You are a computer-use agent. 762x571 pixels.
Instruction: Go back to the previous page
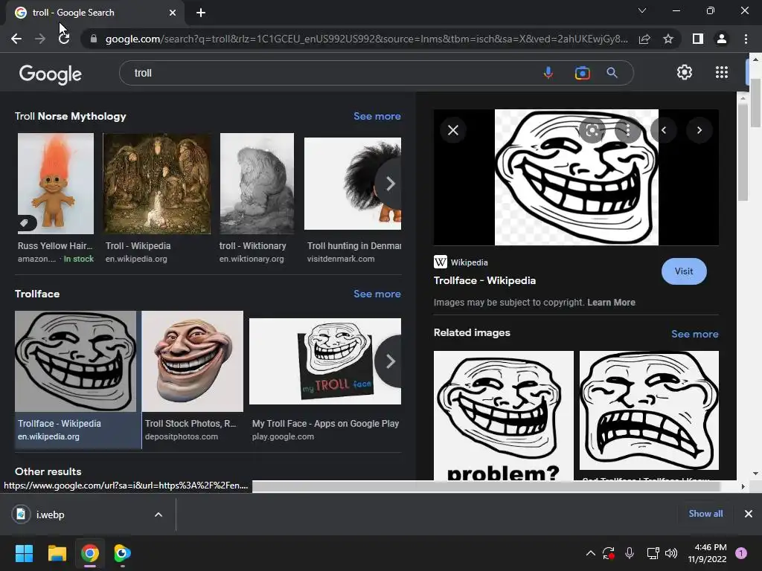(x=16, y=39)
